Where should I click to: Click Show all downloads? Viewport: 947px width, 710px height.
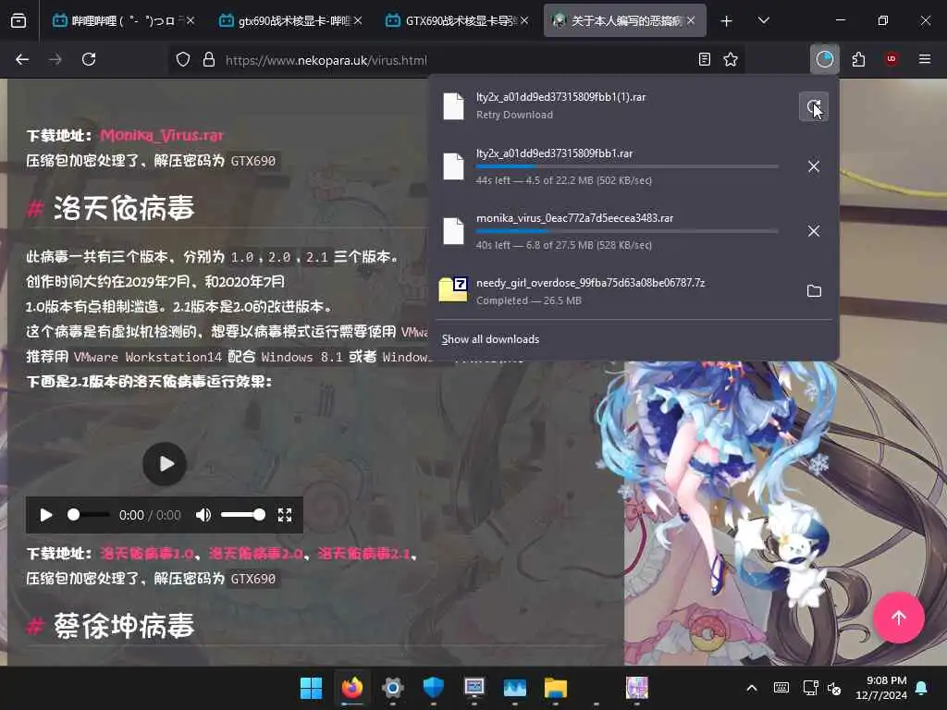click(490, 339)
